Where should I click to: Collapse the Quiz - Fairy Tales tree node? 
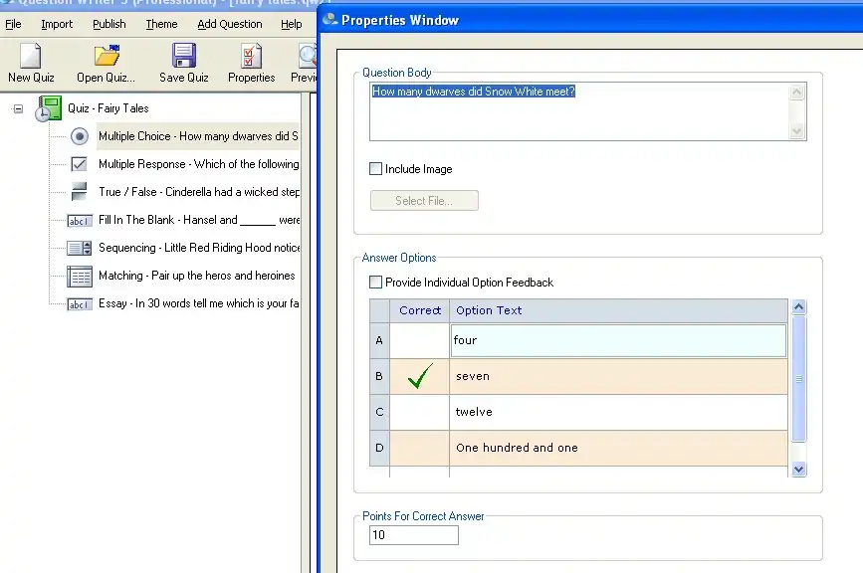(18, 108)
